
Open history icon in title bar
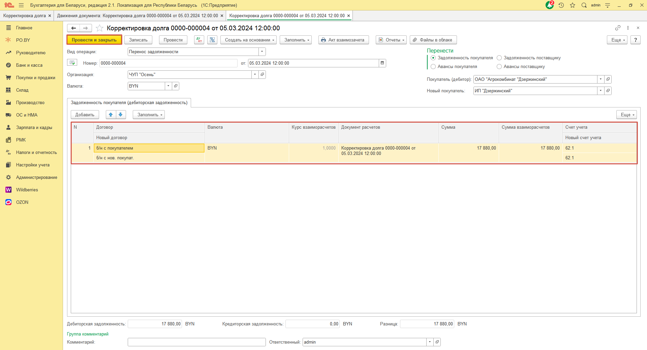(x=561, y=5)
